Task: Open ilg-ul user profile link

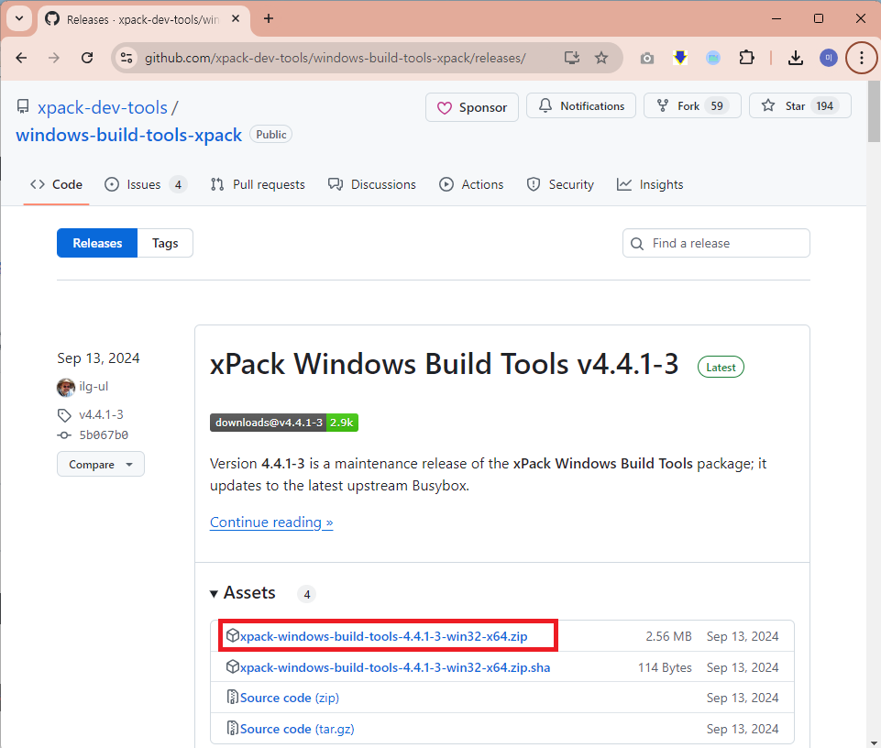Action: [94, 387]
